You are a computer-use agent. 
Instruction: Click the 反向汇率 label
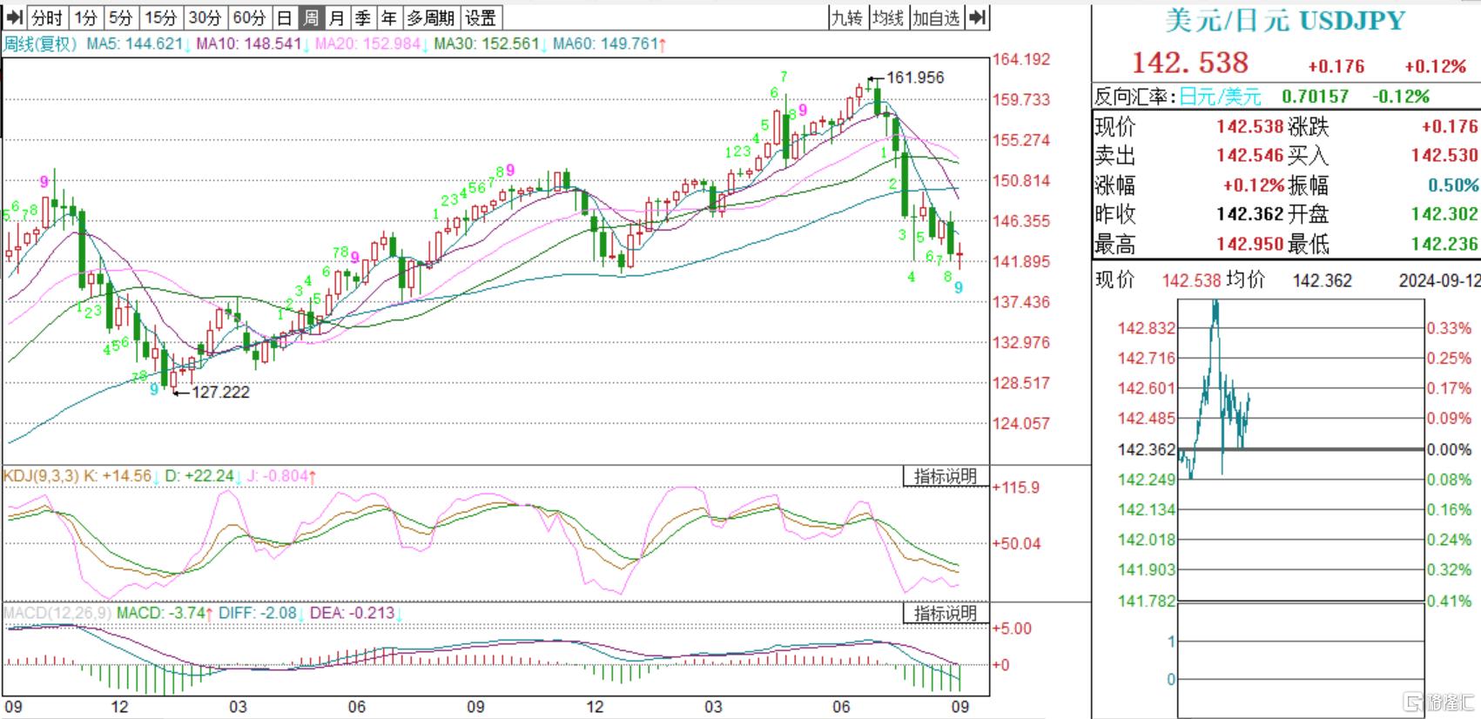(1135, 97)
